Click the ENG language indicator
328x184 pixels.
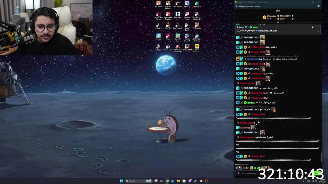coord(308,181)
